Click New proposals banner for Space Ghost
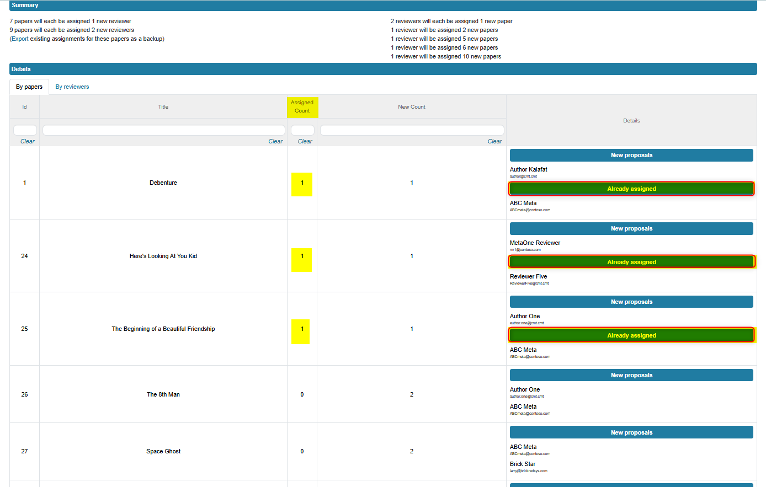 [631, 432]
